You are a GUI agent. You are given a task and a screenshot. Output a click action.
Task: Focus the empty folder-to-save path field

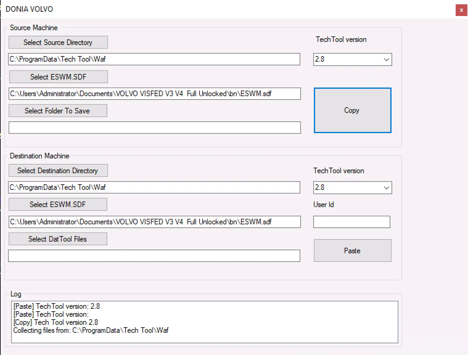tap(154, 128)
